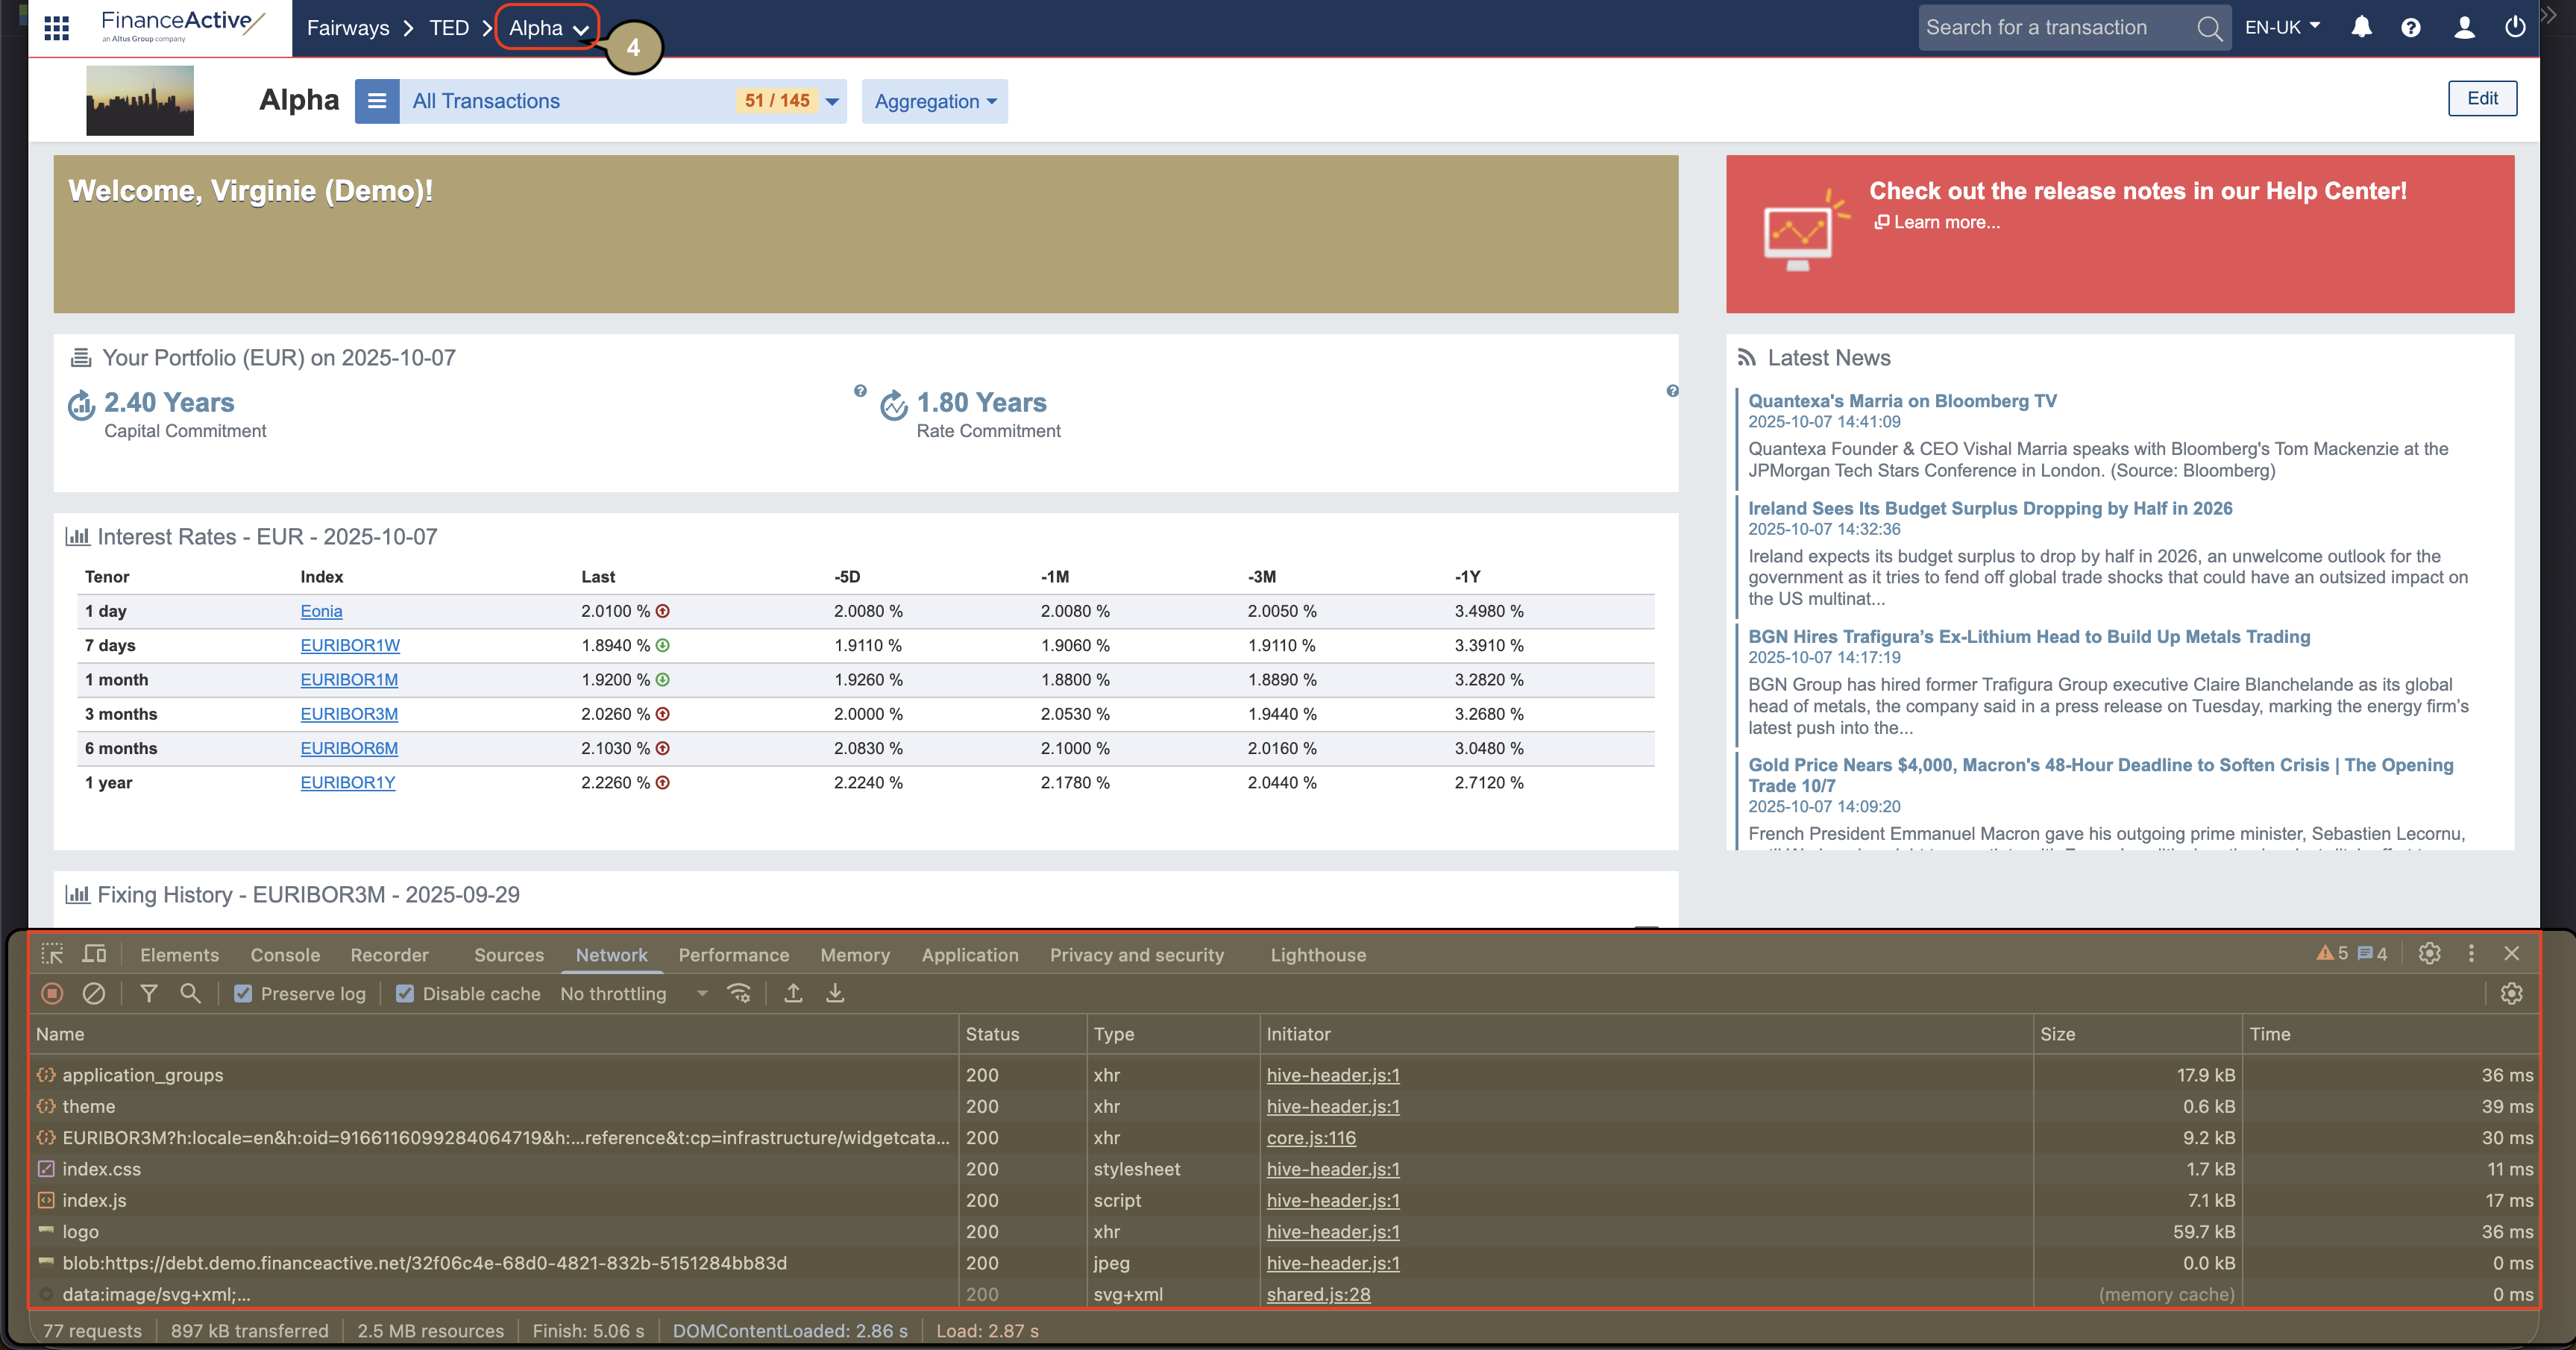Clear the network log using the clear icon

pos(94,993)
